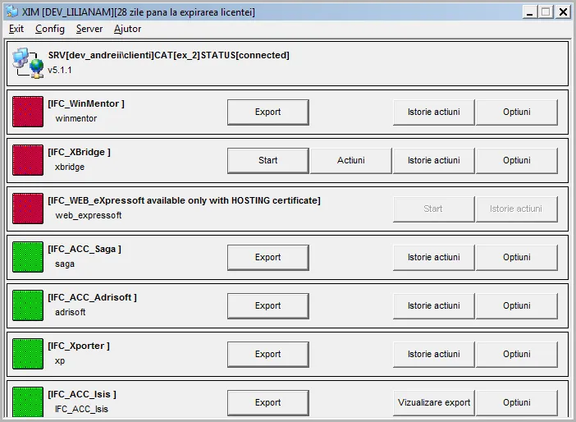Open Optiuni for IFC_Xporter
Image resolution: width=576 pixels, height=422 pixels.
coord(517,355)
